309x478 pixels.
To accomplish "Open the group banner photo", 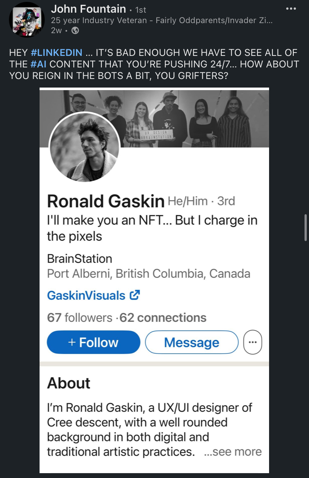I will [x=154, y=118].
